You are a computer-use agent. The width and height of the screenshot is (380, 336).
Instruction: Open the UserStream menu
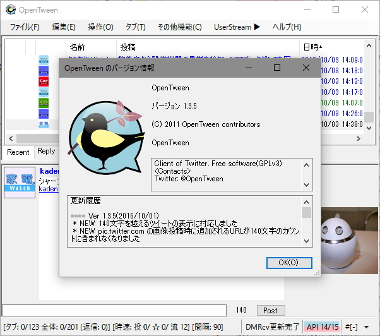pos(237,27)
